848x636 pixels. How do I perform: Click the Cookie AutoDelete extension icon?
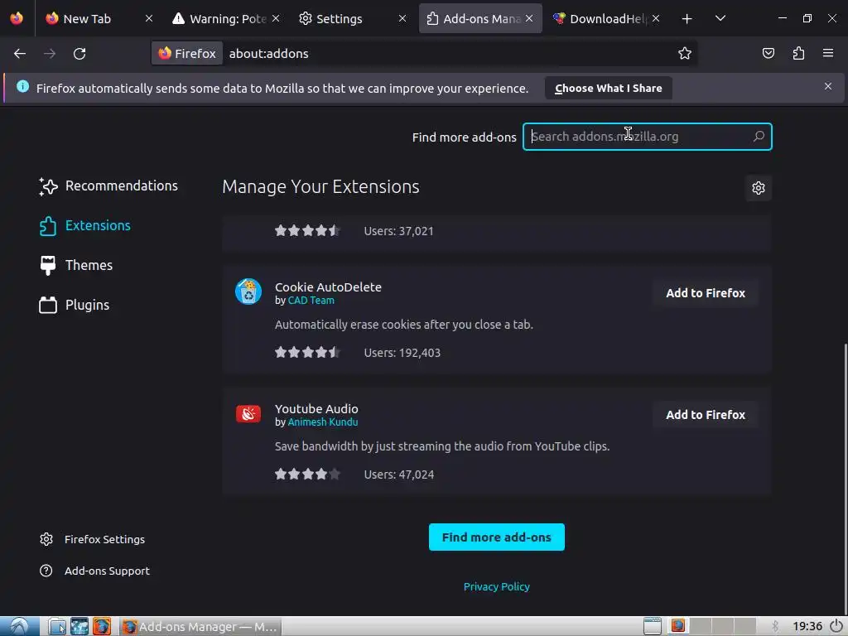pos(248,292)
